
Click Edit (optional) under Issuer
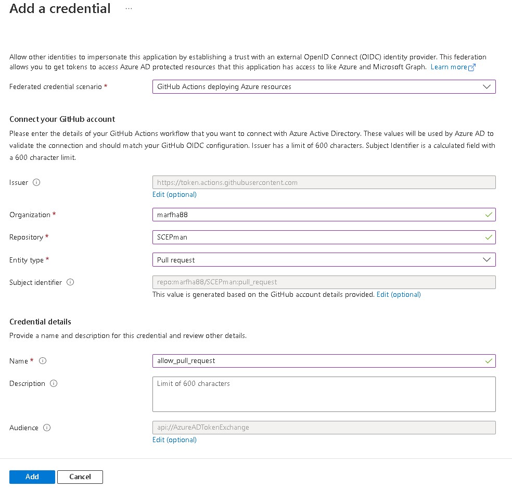pos(174,194)
